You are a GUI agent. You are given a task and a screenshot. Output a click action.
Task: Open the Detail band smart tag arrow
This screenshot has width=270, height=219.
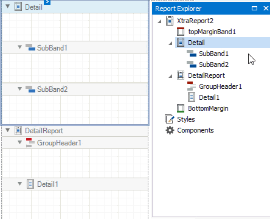pyautogui.click(x=47, y=2)
